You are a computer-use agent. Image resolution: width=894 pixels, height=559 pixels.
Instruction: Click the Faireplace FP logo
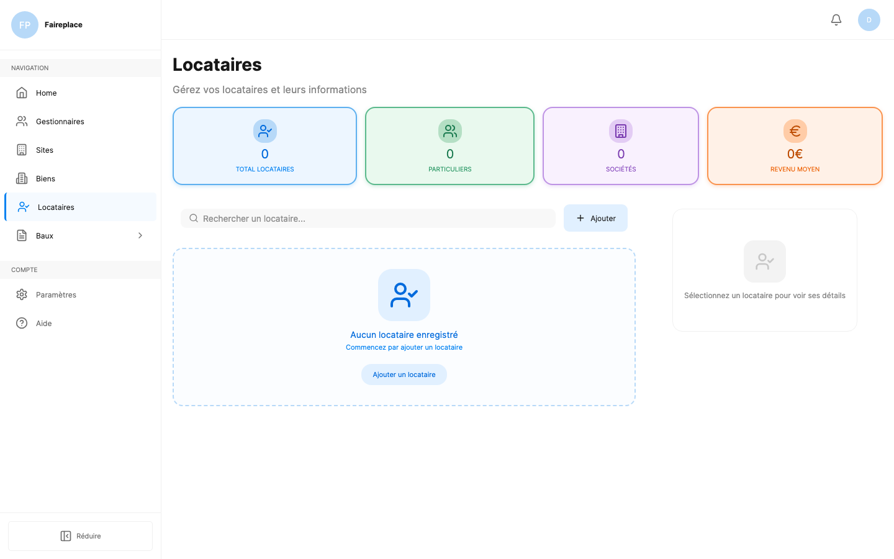[x=24, y=24]
